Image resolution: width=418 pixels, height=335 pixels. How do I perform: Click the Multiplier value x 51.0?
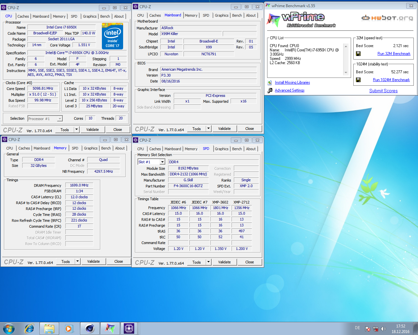click(43, 94)
